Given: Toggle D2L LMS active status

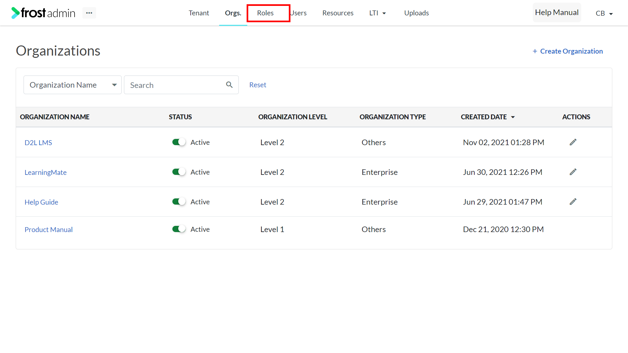Looking at the screenshot, I should click(179, 142).
